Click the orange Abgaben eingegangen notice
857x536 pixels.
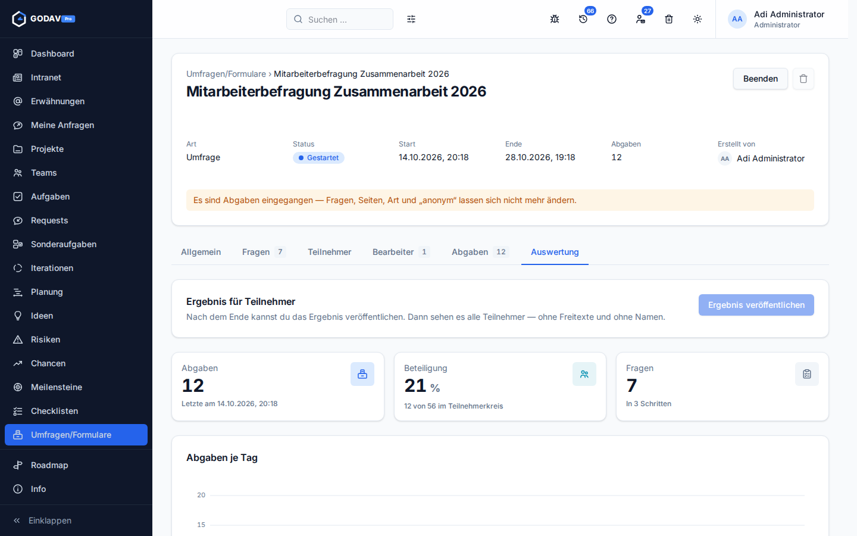(500, 200)
